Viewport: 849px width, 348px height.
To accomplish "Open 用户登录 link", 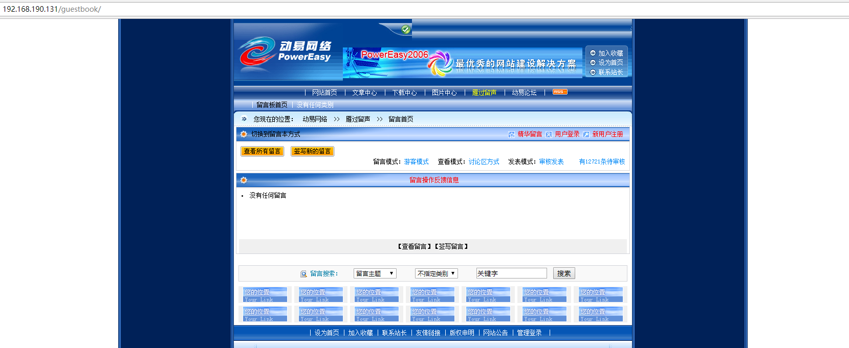I will (567, 134).
